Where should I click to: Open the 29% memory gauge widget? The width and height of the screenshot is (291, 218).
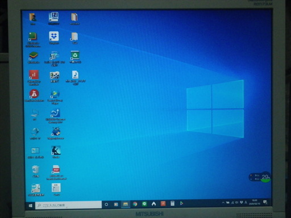[x=260, y=177]
